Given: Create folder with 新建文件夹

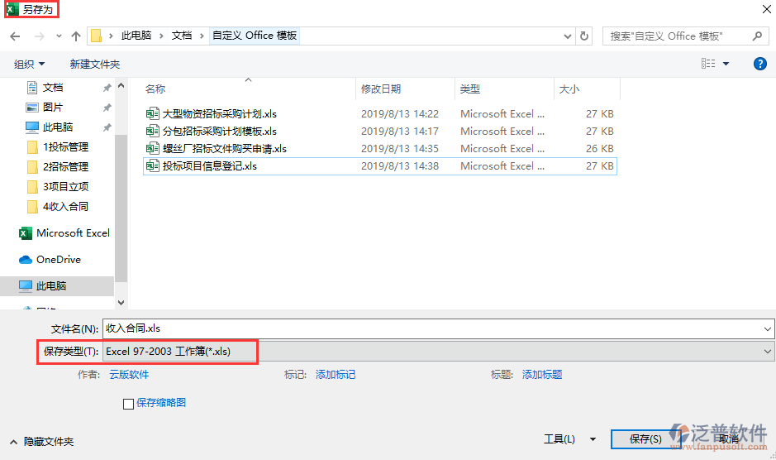Looking at the screenshot, I should pyautogui.click(x=94, y=64).
